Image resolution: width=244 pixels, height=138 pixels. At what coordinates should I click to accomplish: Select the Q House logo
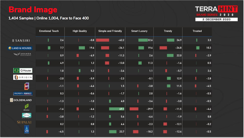[x=23, y=71]
